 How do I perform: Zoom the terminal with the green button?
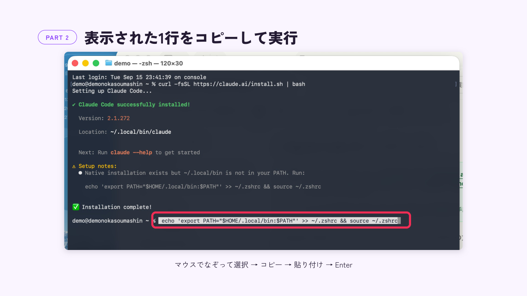[x=96, y=63]
